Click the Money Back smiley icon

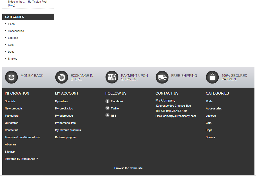(x=11, y=77)
